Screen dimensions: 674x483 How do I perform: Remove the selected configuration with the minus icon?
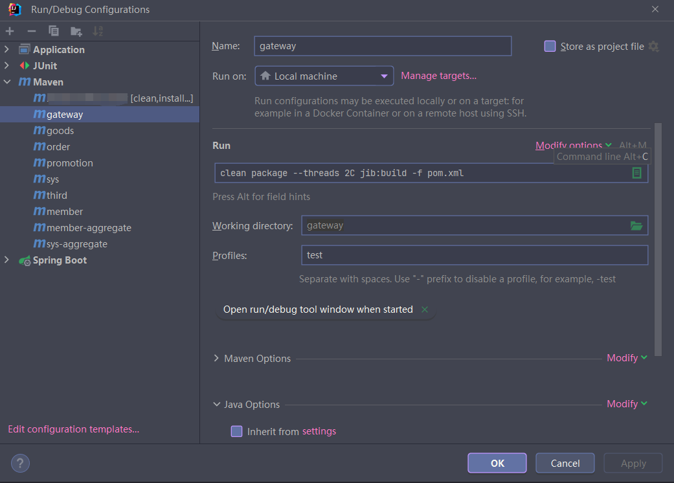click(31, 31)
